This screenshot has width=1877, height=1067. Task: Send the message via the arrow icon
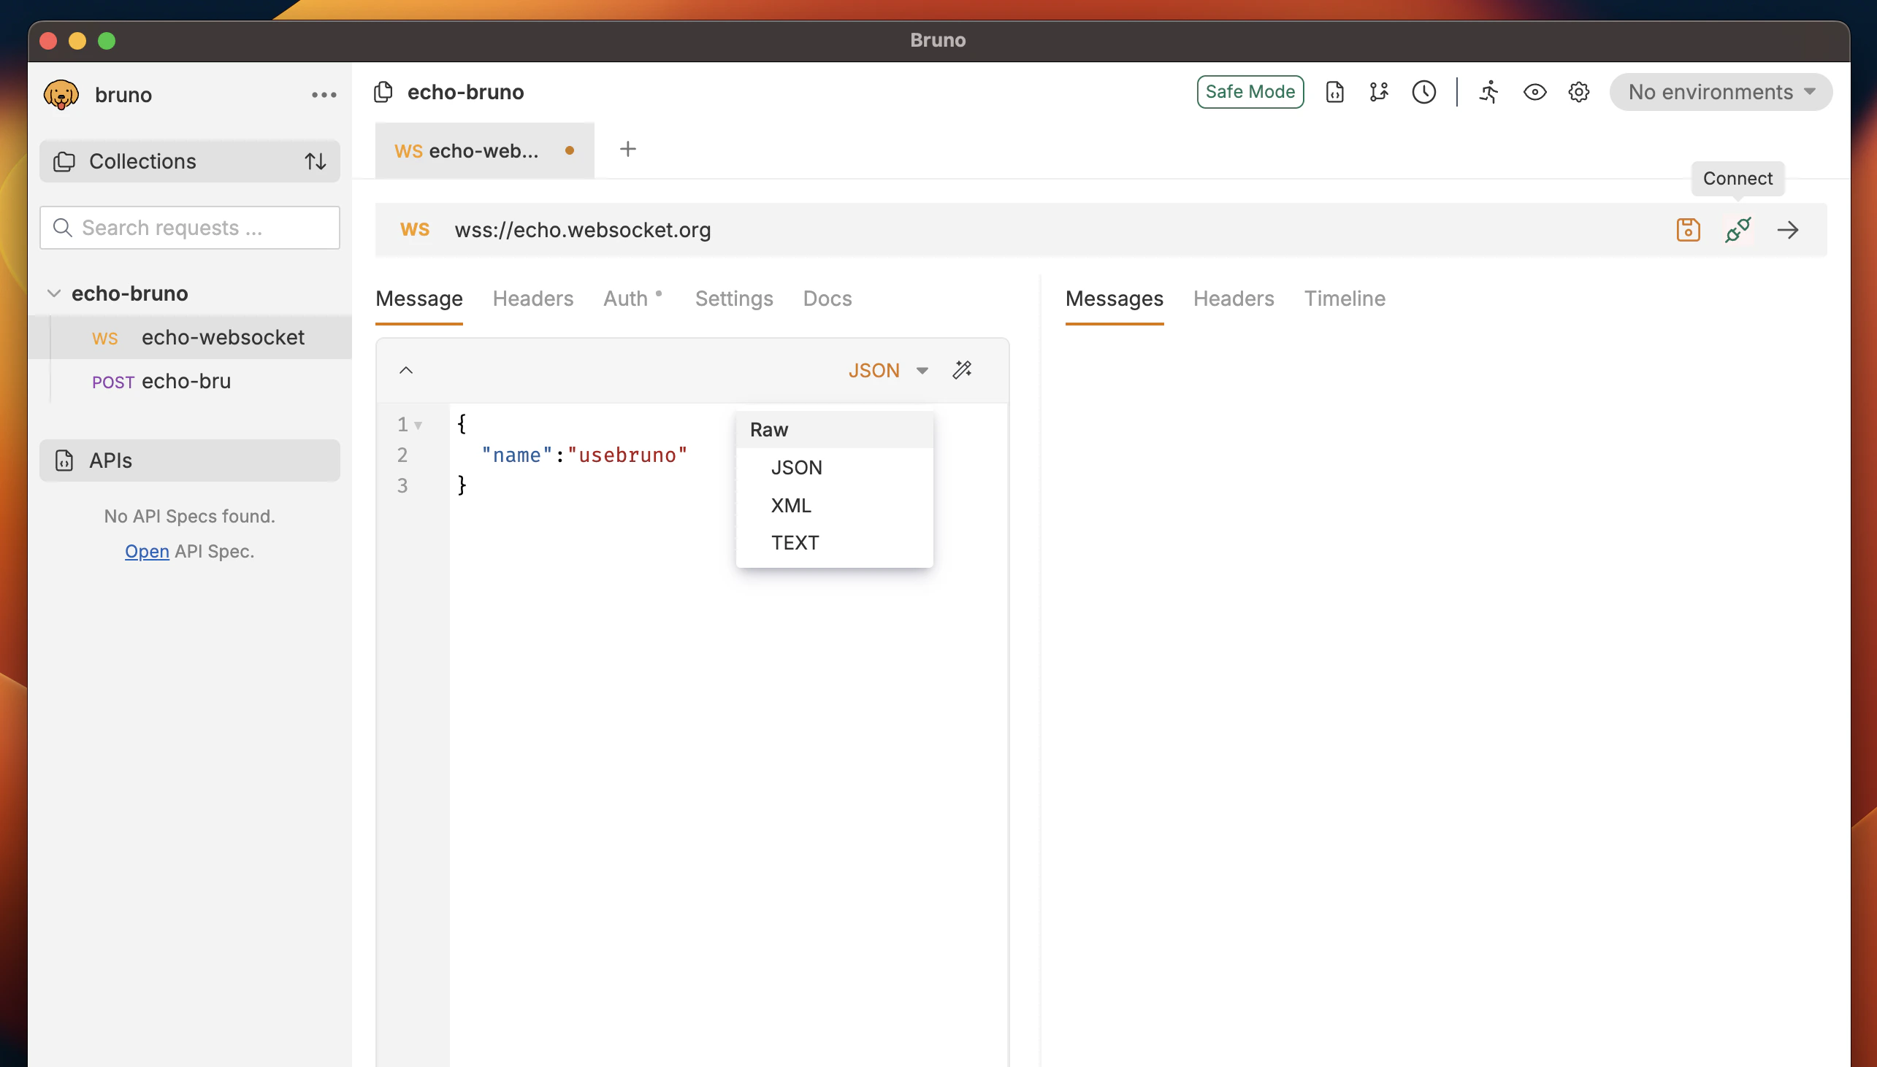[x=1788, y=229]
